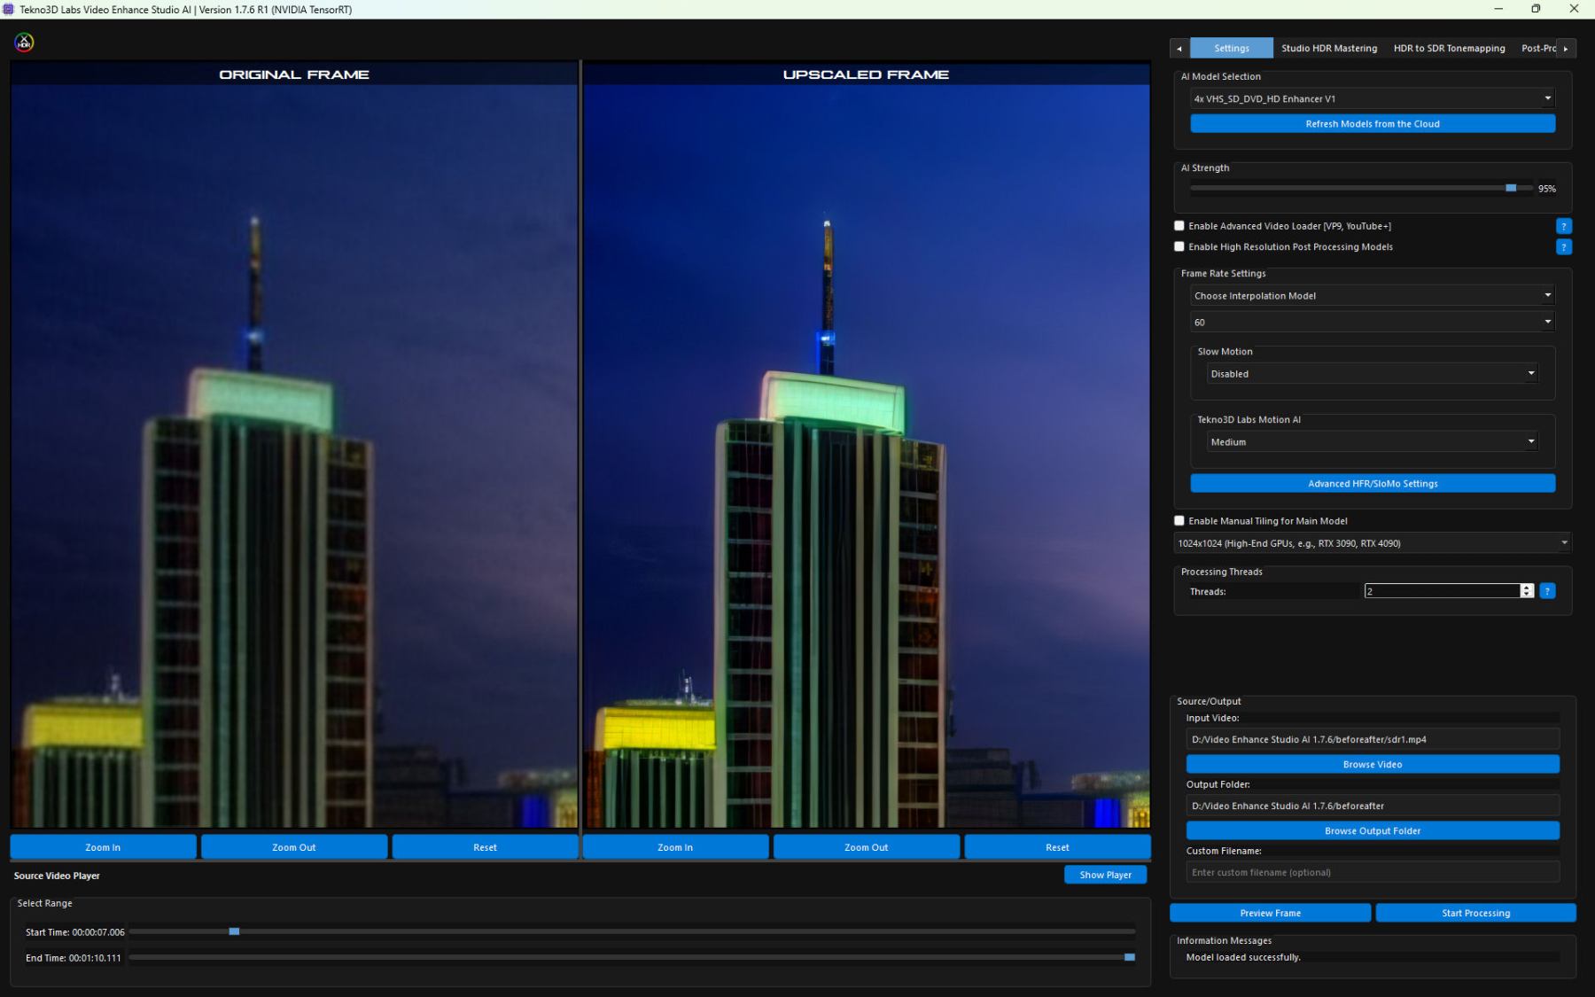Enable Advanced Video Loader checkbox

(x=1179, y=226)
